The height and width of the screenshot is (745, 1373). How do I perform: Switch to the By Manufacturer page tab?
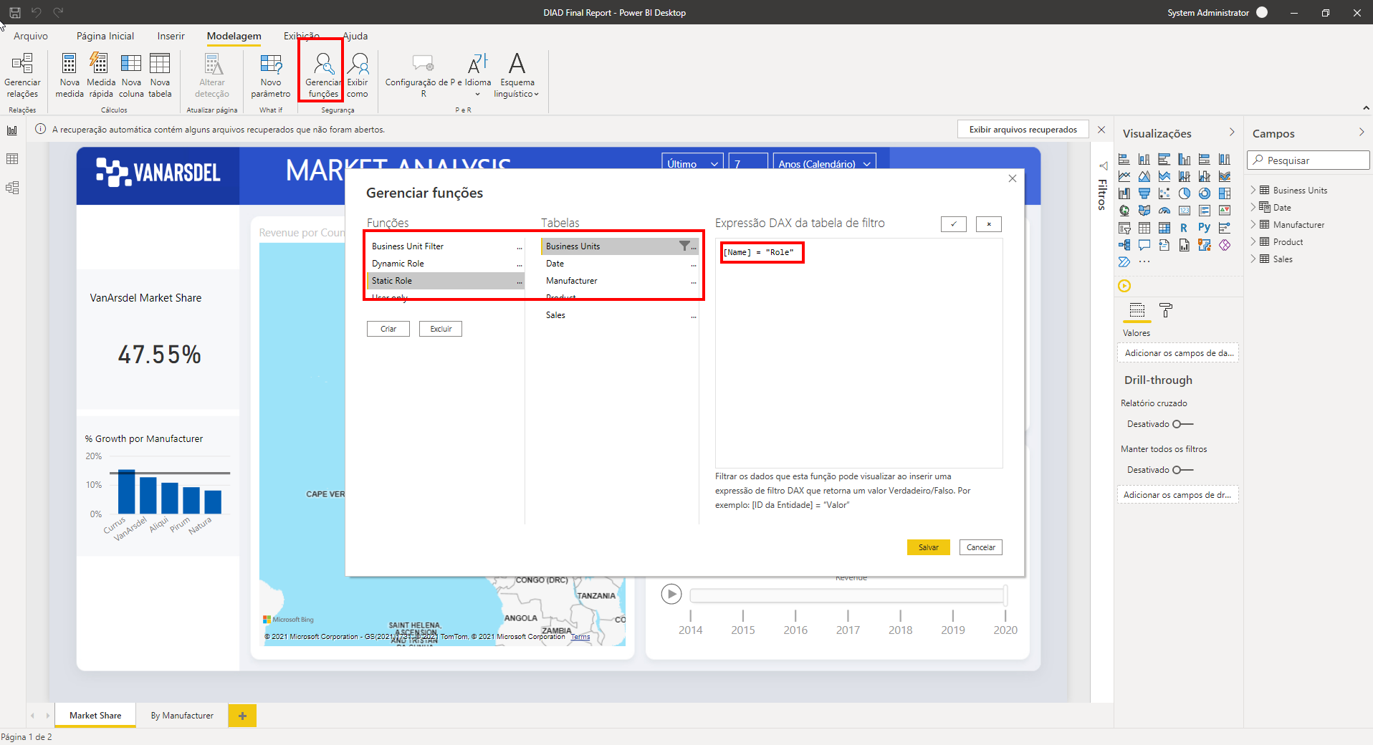[x=182, y=716]
